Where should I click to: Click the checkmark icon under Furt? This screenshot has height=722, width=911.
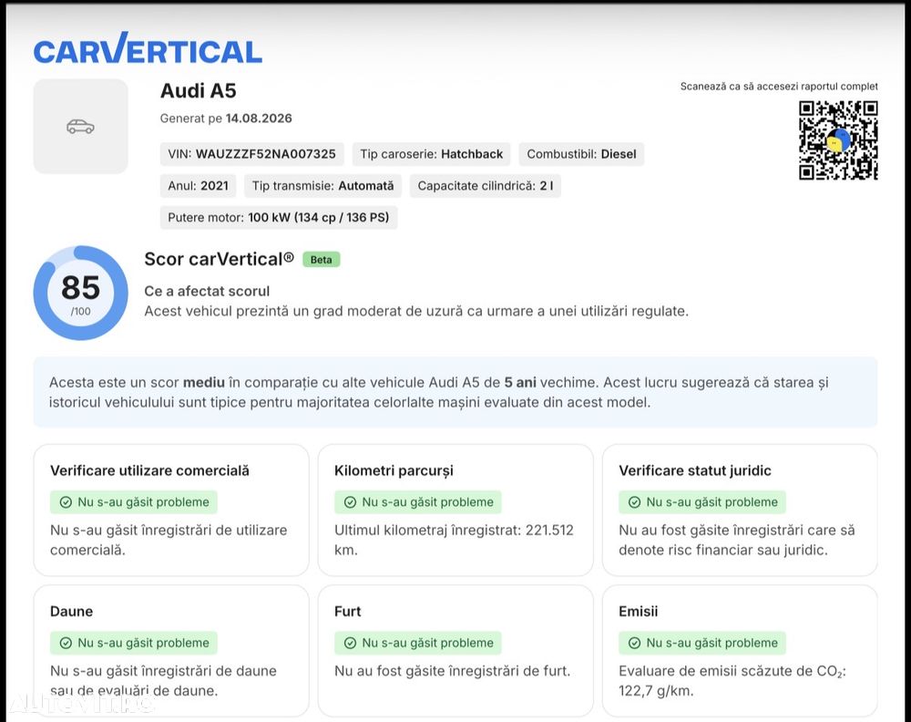pyautogui.click(x=351, y=643)
